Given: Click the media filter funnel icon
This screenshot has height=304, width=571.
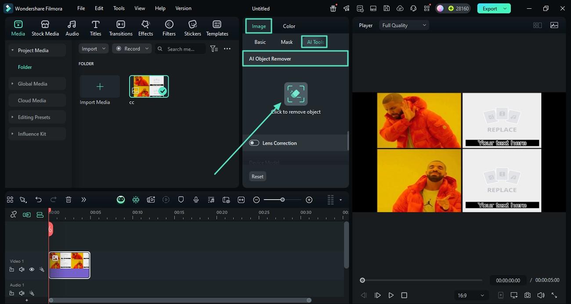Looking at the screenshot, I should 214,49.
